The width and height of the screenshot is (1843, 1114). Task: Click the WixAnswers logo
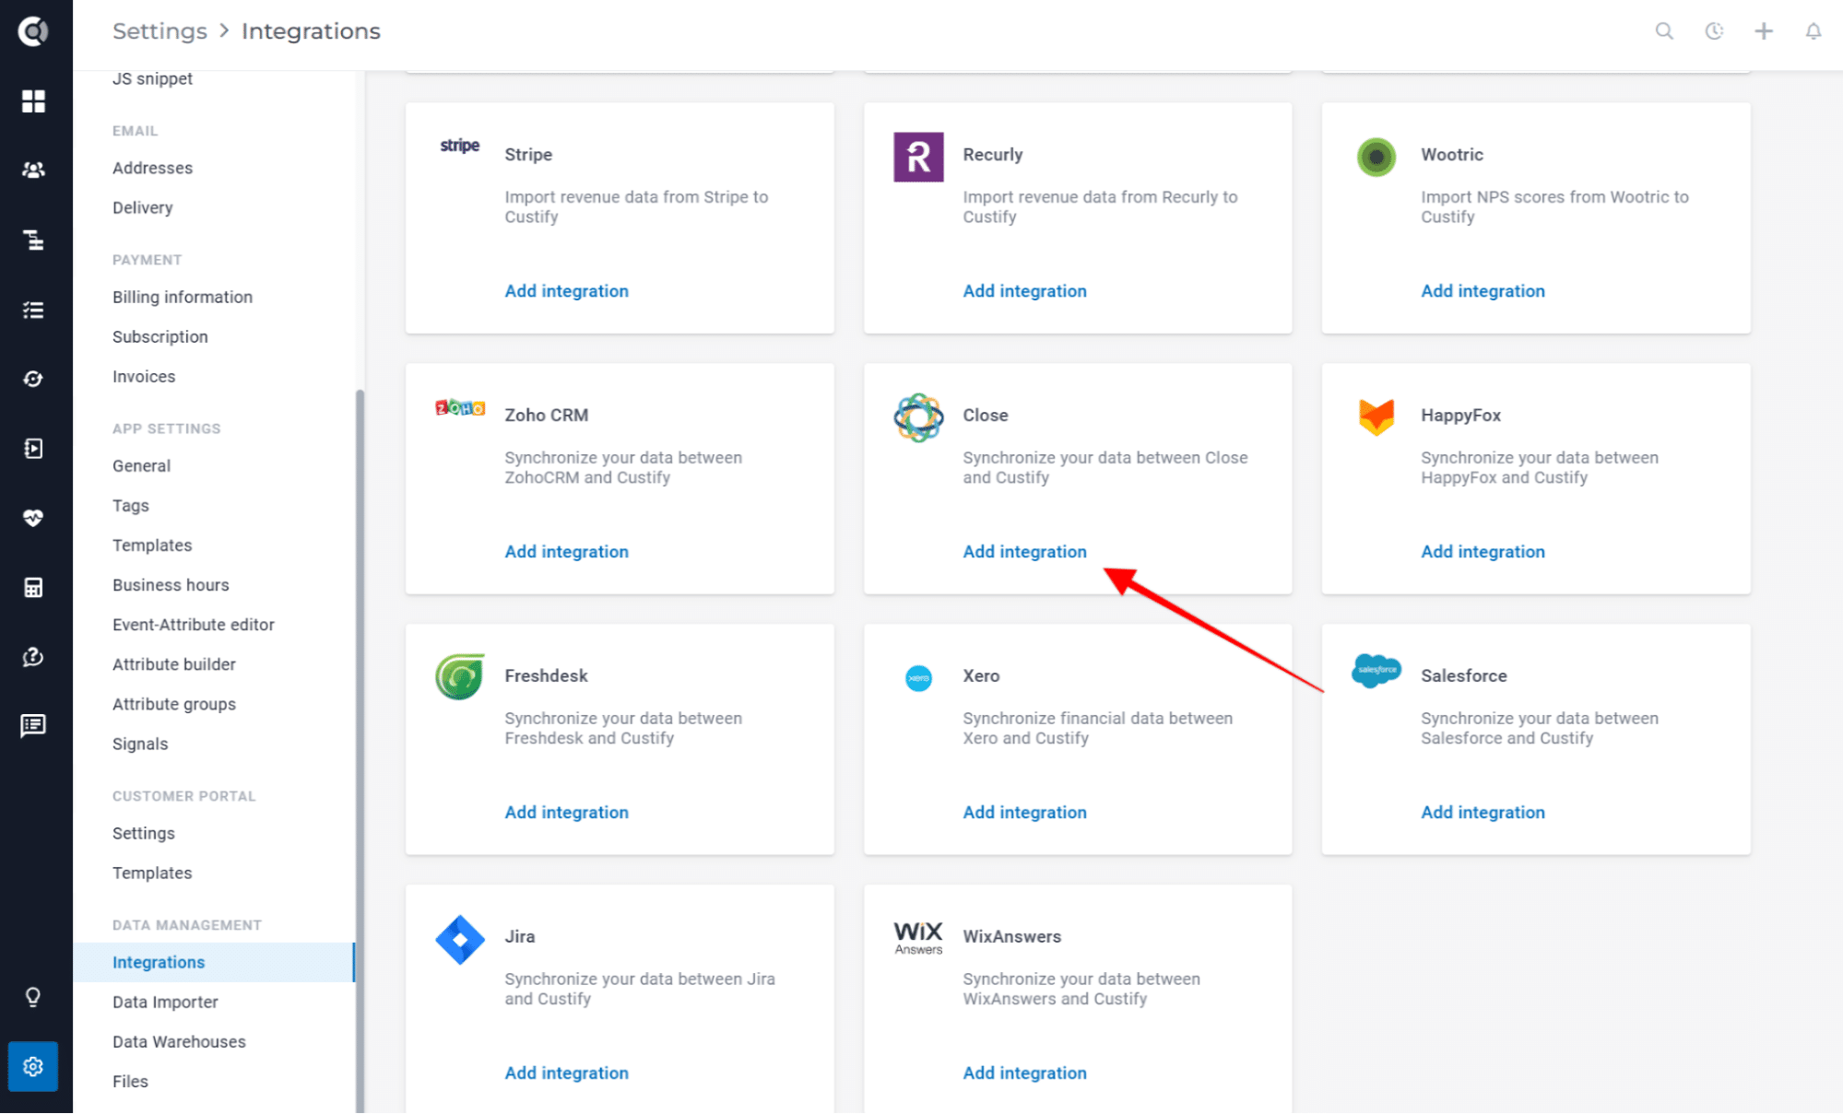click(918, 937)
